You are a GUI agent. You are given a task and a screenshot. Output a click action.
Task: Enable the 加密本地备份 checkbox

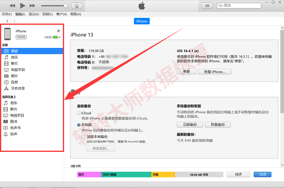coord(83,137)
